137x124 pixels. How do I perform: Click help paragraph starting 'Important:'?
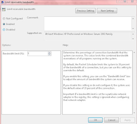(x=96, y=97)
